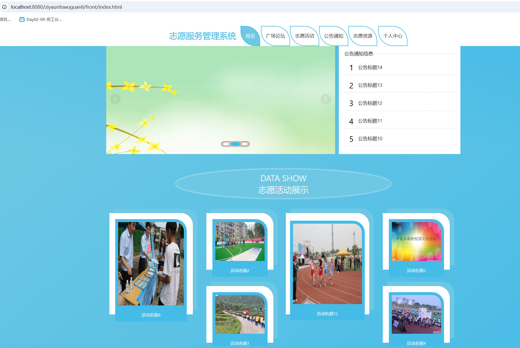
Task: Open the 首页 navigation tab
Action: [x=250, y=36]
